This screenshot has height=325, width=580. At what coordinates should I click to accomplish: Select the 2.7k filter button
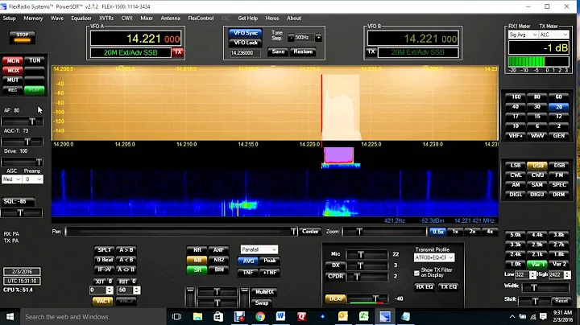(x=558, y=245)
